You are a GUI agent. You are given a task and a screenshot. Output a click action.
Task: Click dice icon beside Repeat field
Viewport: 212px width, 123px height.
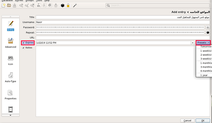pos(208,32)
